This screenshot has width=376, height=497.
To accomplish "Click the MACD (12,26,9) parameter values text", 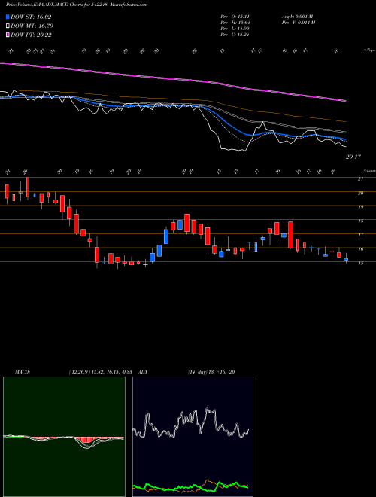I will pos(102,372).
